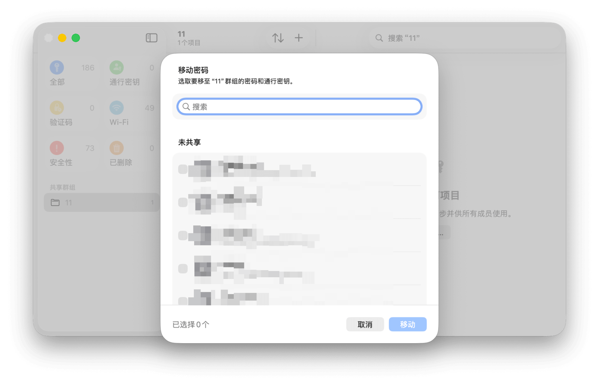Select the verification codes (验证码) icon
599x387 pixels.
pos(57,108)
